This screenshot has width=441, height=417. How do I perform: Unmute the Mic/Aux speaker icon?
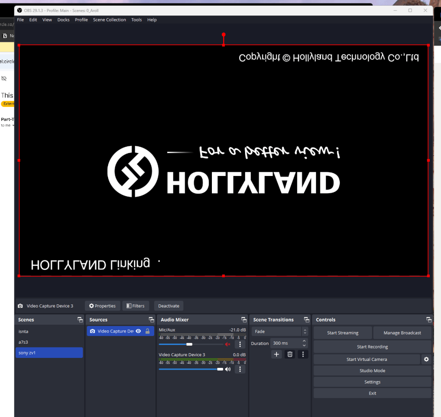227,345
